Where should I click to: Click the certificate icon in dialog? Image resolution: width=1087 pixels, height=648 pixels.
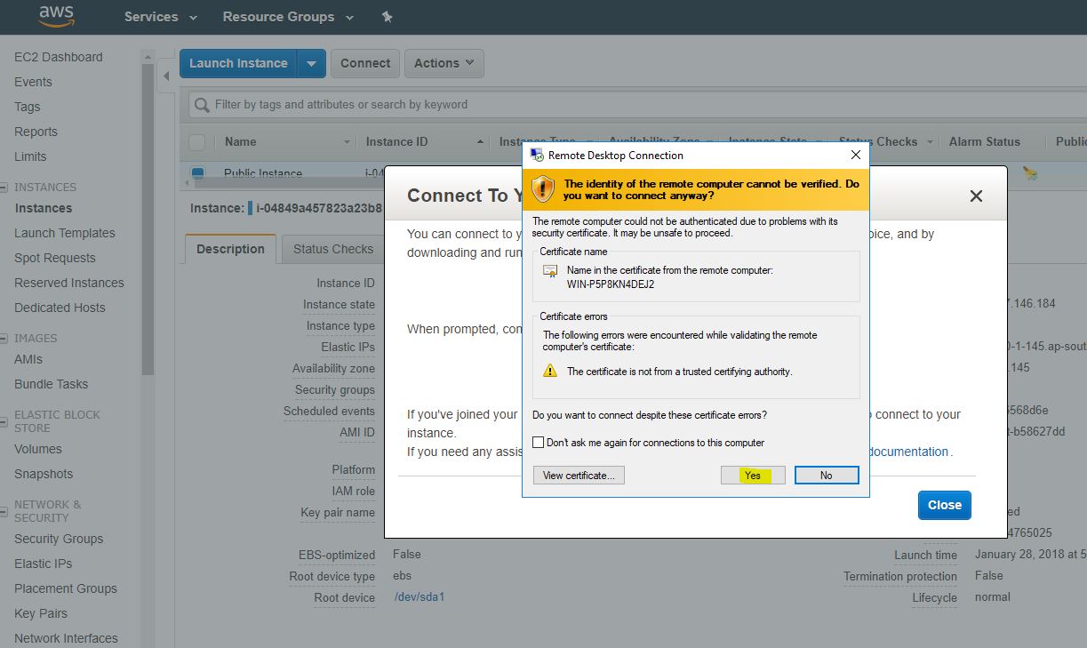[x=550, y=272]
